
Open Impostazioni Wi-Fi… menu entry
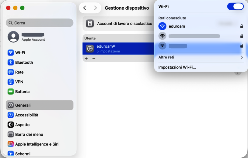point(177,67)
